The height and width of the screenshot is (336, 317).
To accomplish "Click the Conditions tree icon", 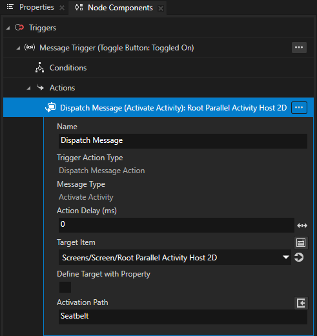I will coord(39,67).
